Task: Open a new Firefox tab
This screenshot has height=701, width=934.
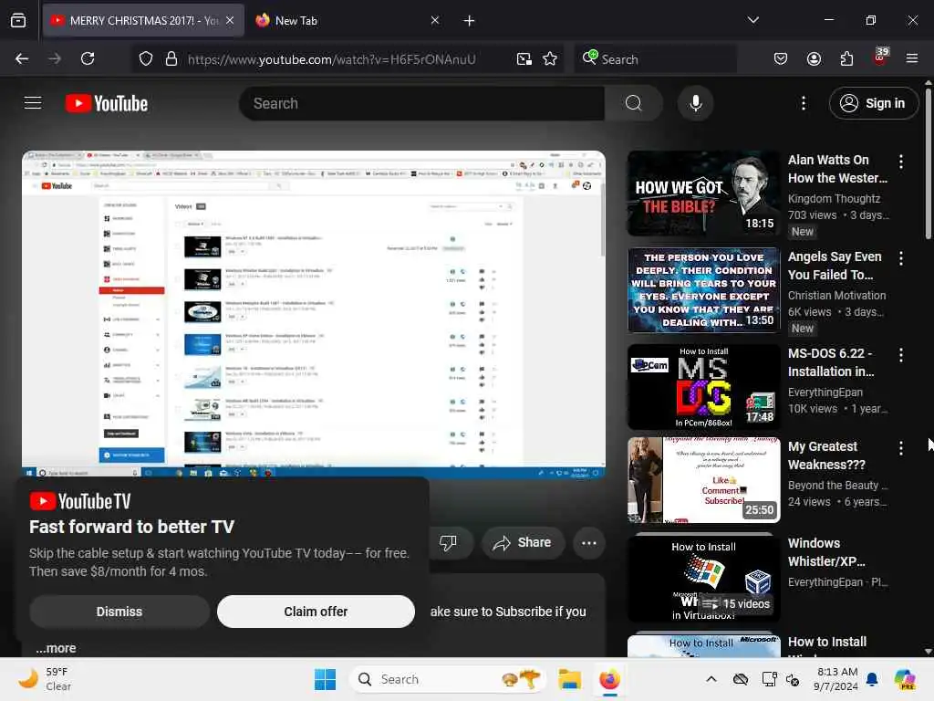Action: pyautogui.click(x=469, y=21)
